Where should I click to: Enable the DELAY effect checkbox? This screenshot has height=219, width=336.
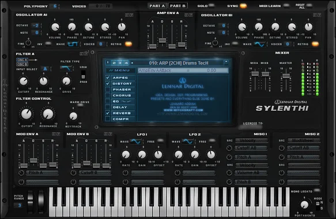(108, 107)
